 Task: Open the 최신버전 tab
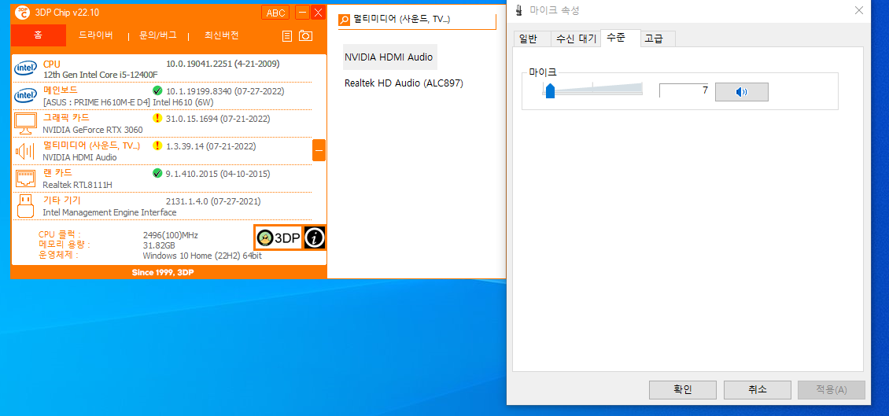coord(221,35)
